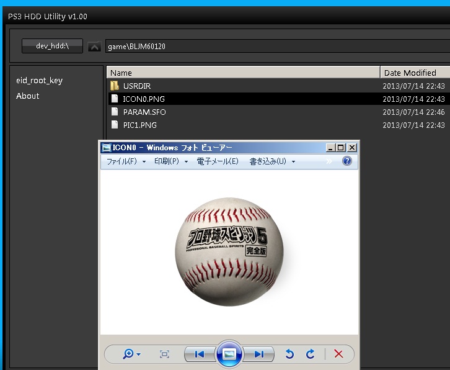Expand the ファイル(F) dropdown arrow
450x370 pixels.
point(144,162)
